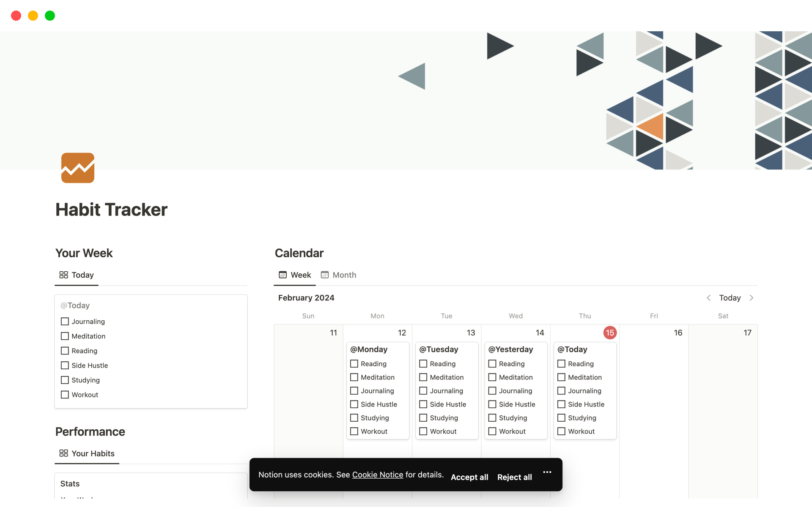Go to previous week with left chevron
The image size is (812, 507).
(x=708, y=298)
